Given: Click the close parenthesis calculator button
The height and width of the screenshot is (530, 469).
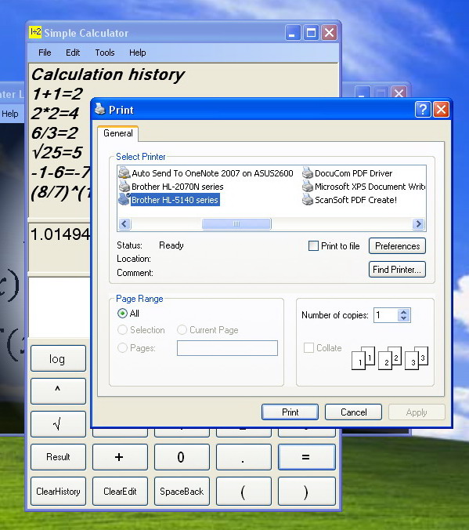Looking at the screenshot, I should click(x=307, y=491).
